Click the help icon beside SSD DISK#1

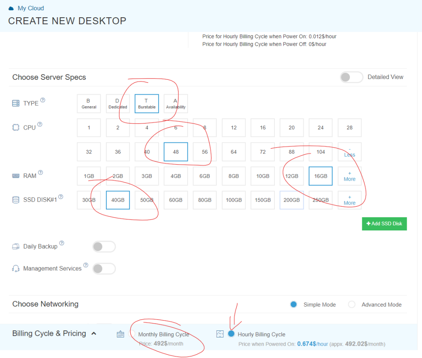pos(61,197)
